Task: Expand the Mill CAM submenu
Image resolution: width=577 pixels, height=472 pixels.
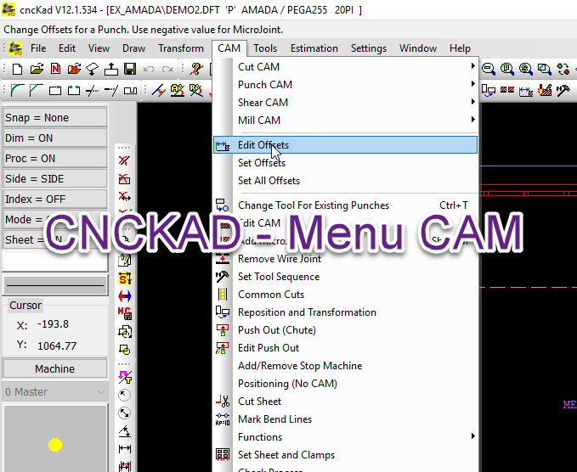Action: [345, 121]
